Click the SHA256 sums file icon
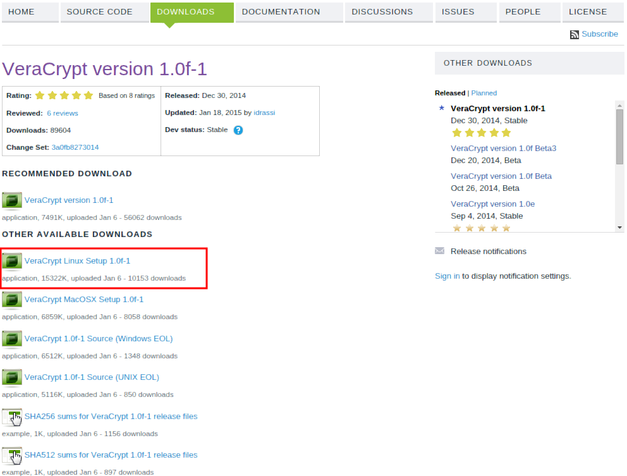 12,417
